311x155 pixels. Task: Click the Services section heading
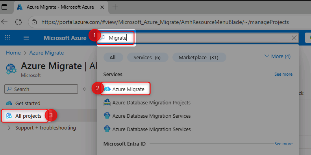tap(113, 74)
